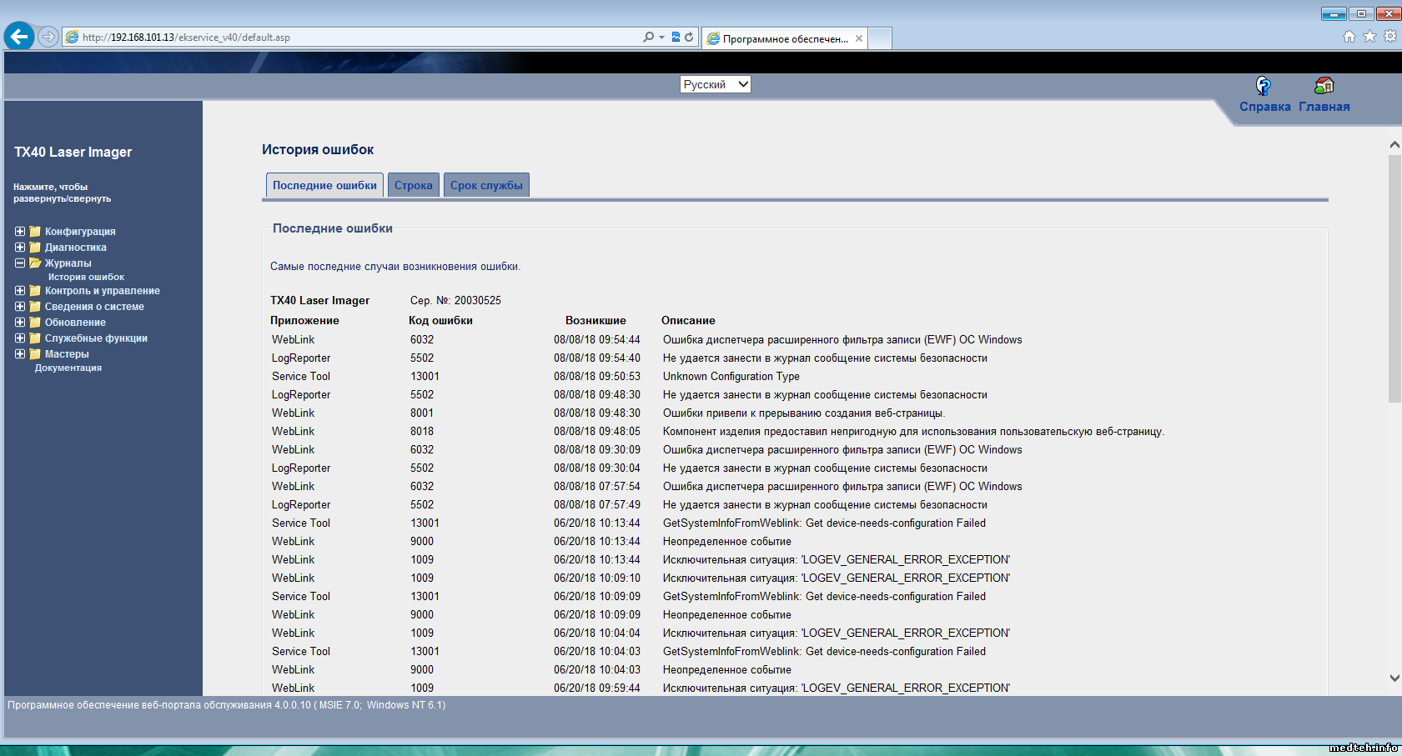Expand the Диагностика tree node

(x=20, y=248)
